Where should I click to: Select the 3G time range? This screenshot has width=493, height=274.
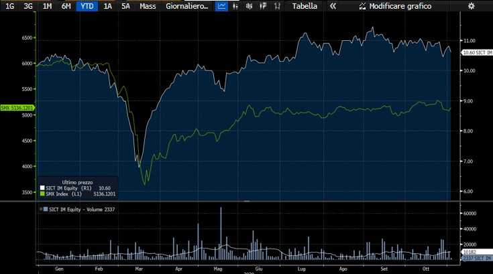(28, 6)
